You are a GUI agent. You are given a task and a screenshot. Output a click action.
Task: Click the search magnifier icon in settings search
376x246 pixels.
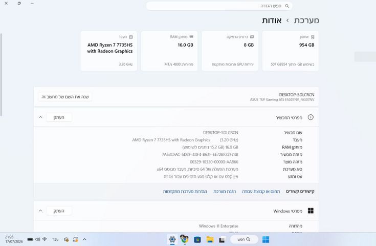(287, 6)
